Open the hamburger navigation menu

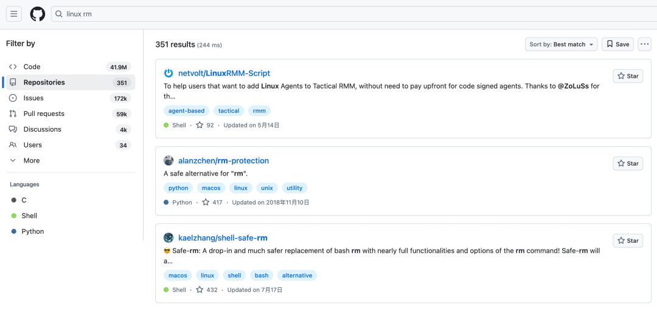[14, 14]
